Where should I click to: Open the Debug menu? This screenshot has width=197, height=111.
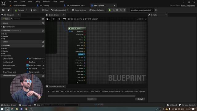(x=37, y=2)
